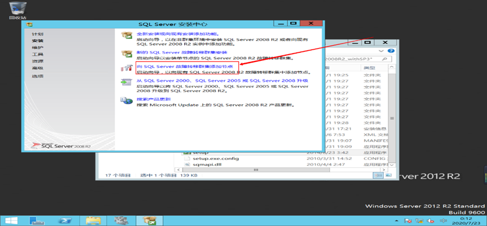
Task: Click the MANIFEST type cell
Action: (376, 140)
